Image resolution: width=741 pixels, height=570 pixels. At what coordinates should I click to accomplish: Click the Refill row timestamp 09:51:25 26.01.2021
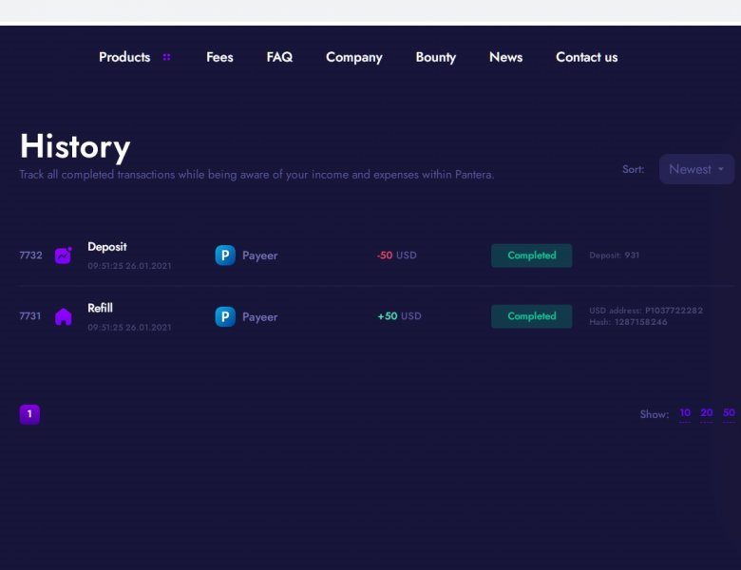(129, 327)
